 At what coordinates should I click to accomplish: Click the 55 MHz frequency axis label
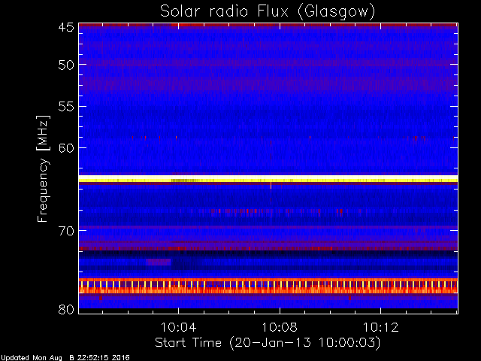(66, 107)
